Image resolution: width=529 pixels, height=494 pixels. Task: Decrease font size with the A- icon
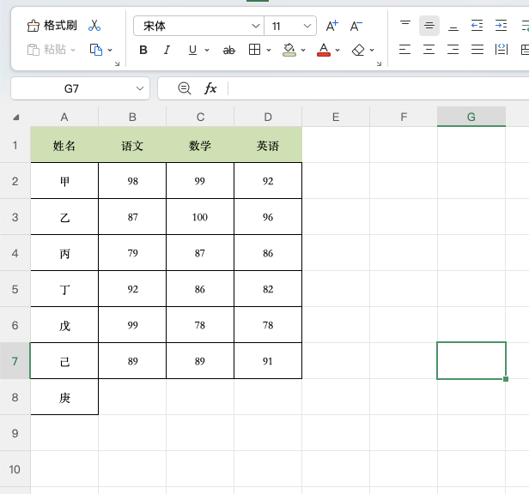tap(356, 26)
